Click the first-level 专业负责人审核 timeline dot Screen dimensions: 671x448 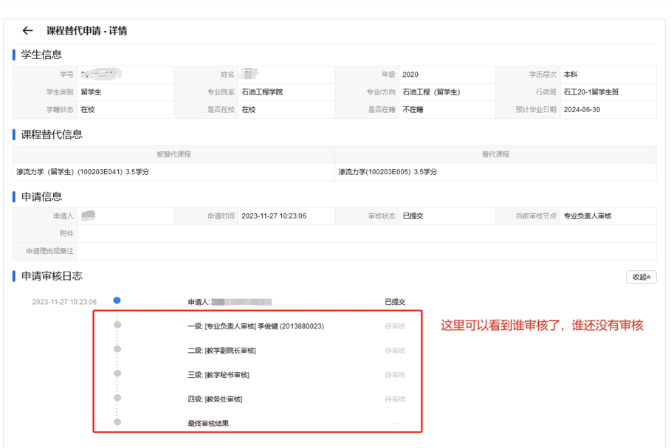(117, 325)
